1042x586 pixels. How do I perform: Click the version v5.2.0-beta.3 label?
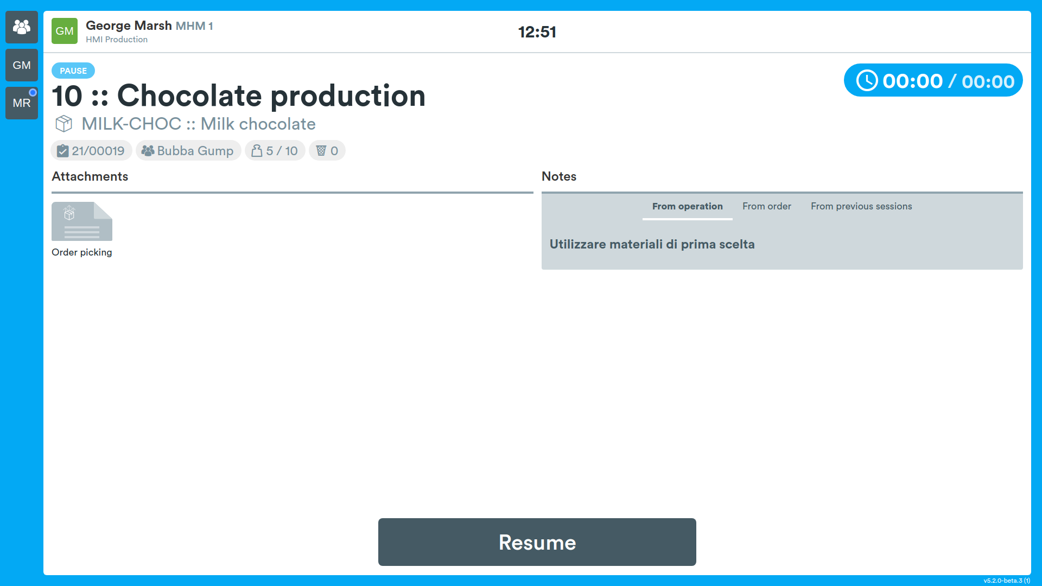(1007, 581)
